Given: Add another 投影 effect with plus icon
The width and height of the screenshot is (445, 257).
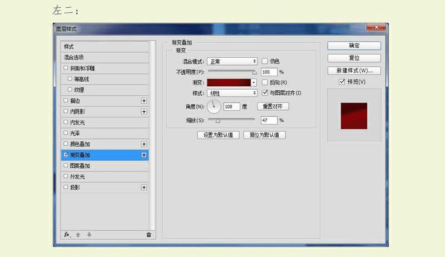Looking at the screenshot, I should click(144, 187).
